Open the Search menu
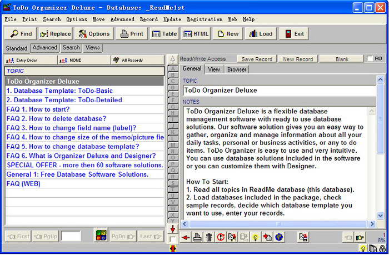The height and width of the screenshot is (255, 389). coord(52,19)
